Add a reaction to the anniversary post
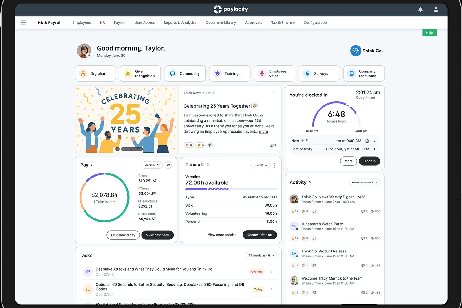Image resolution: width=462 pixels, height=308 pixels. pos(210,145)
